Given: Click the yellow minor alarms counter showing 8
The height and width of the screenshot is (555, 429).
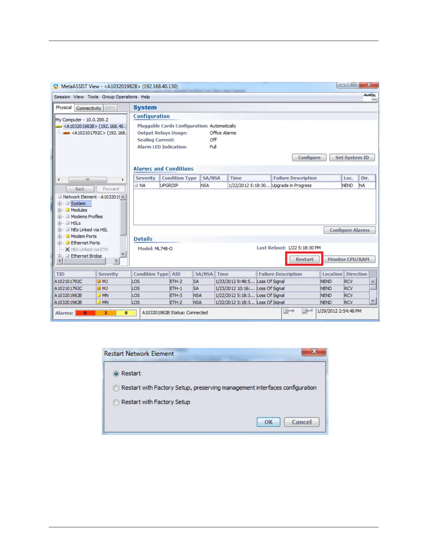Looking at the screenshot, I should pyautogui.click(x=126, y=313).
